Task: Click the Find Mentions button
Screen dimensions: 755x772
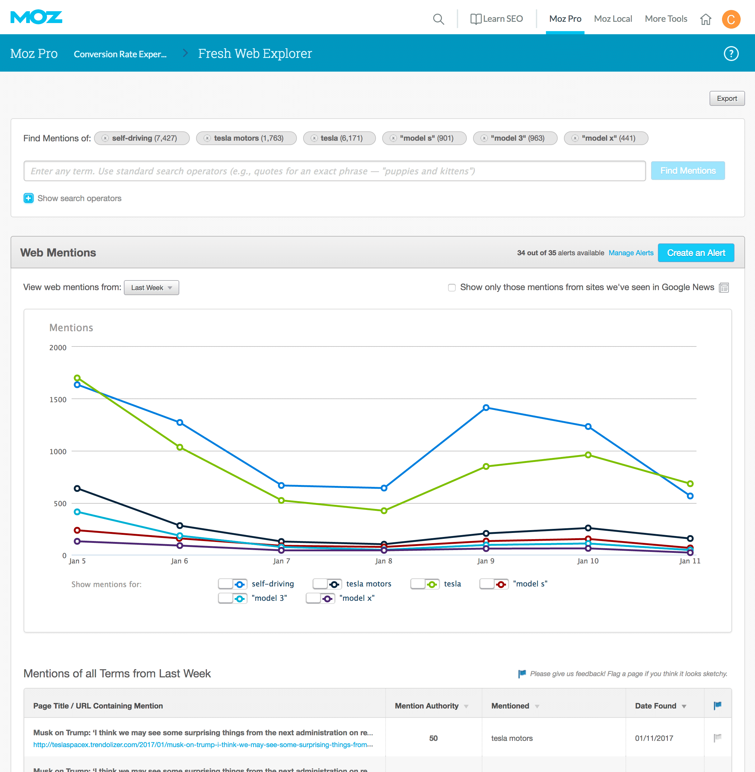Action: pos(687,171)
